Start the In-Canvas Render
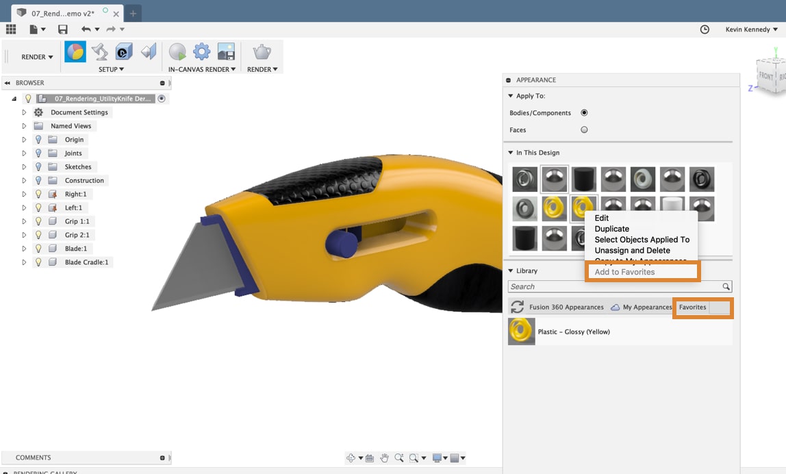Image resolution: width=786 pixels, height=474 pixels. click(177, 51)
